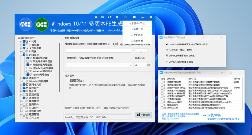Open the 映像名称 dropdown list
Viewport: 252px width, 135px height.
click(x=130, y=65)
